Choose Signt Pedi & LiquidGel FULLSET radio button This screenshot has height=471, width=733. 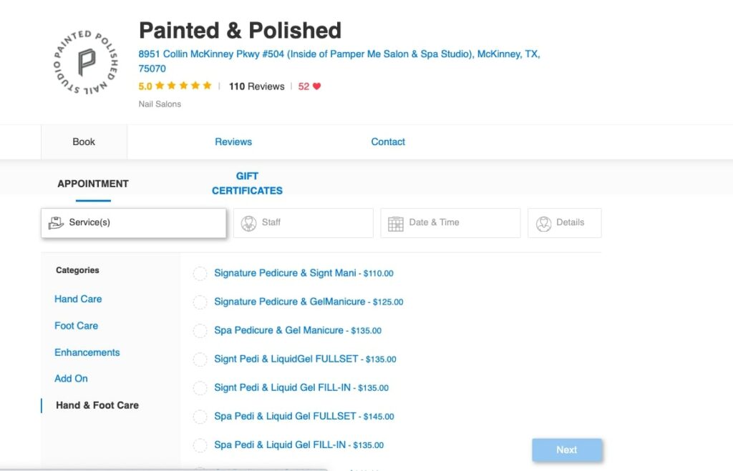click(x=200, y=360)
